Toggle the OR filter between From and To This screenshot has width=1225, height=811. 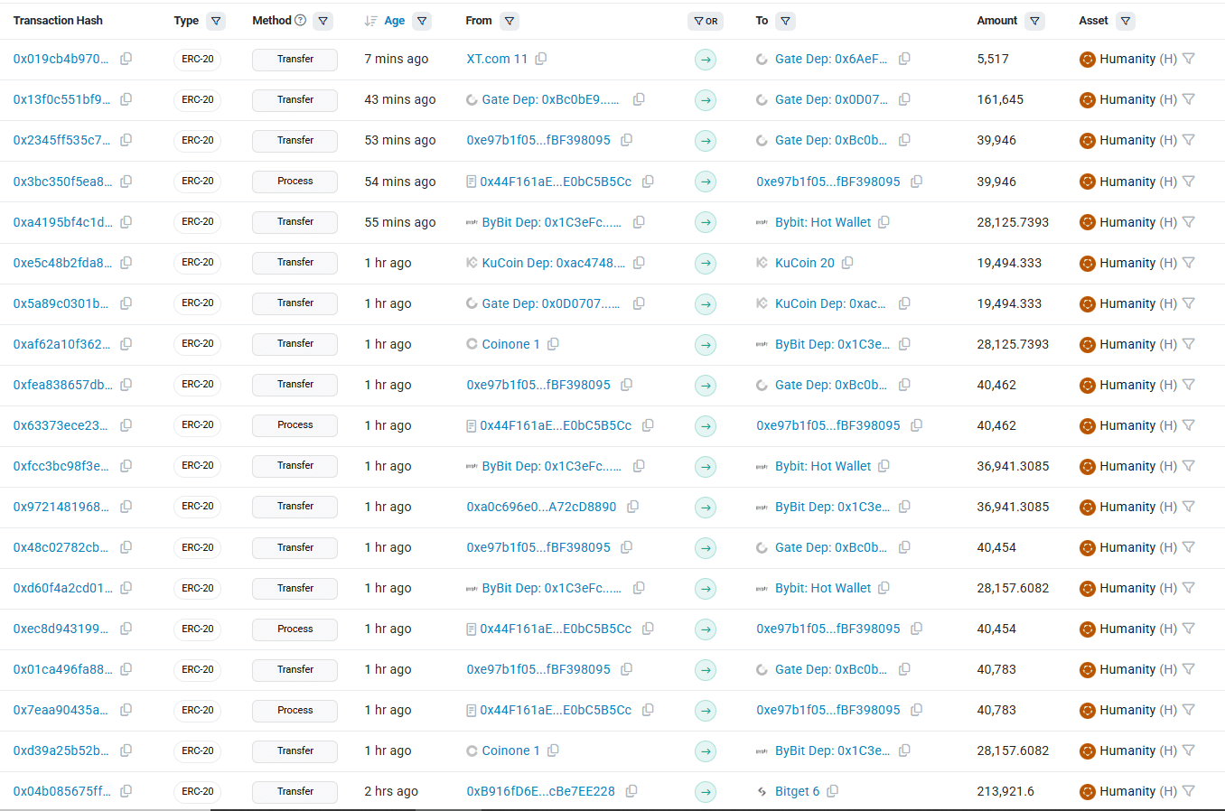coord(706,21)
